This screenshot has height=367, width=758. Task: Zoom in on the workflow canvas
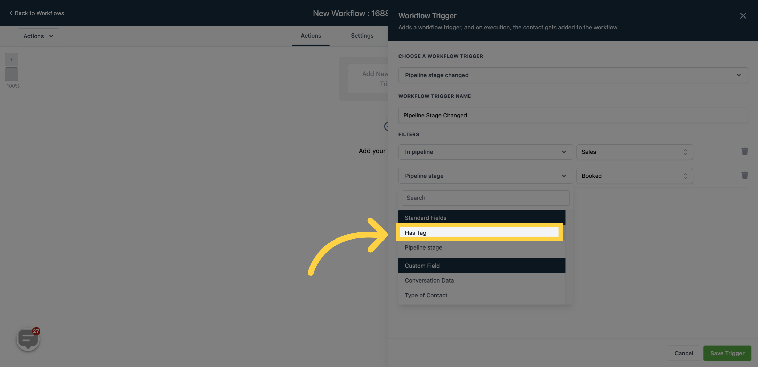[11, 59]
